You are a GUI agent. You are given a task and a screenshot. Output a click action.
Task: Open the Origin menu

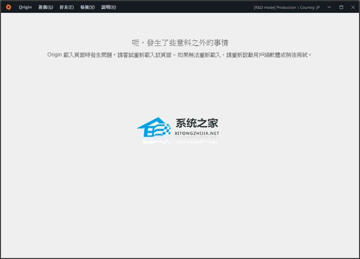tap(25, 7)
